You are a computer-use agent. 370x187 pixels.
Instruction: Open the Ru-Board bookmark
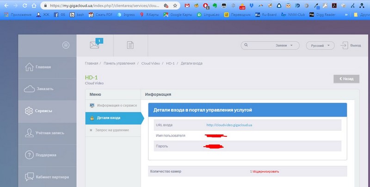point(265,15)
